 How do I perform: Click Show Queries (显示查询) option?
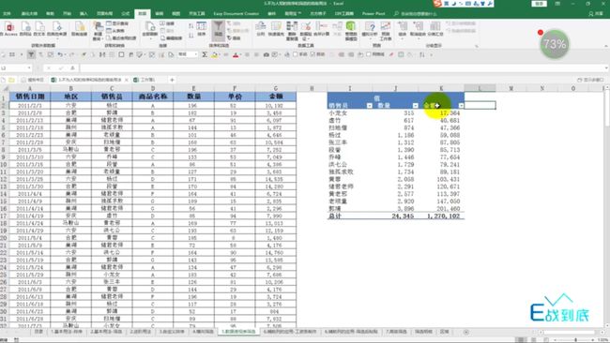(x=117, y=23)
